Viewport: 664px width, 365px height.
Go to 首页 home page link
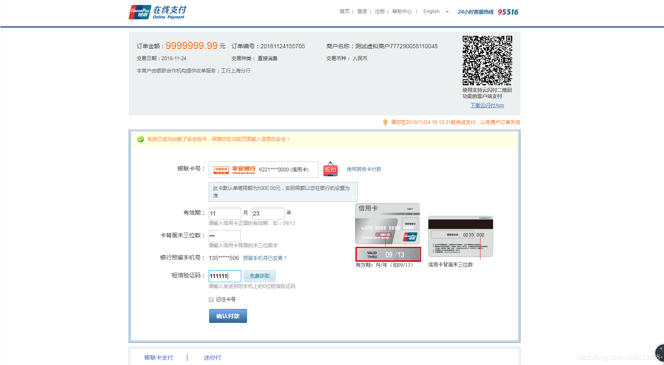344,12
